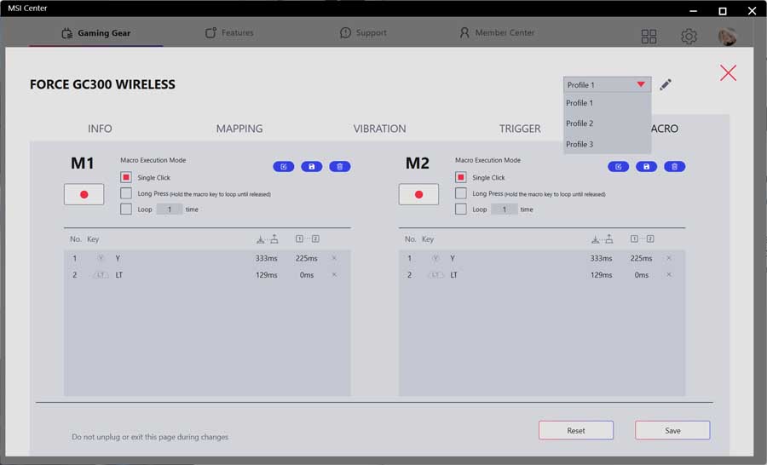The height and width of the screenshot is (465, 767).
Task: Click the M1 press/release duration column icon
Action: (267, 238)
